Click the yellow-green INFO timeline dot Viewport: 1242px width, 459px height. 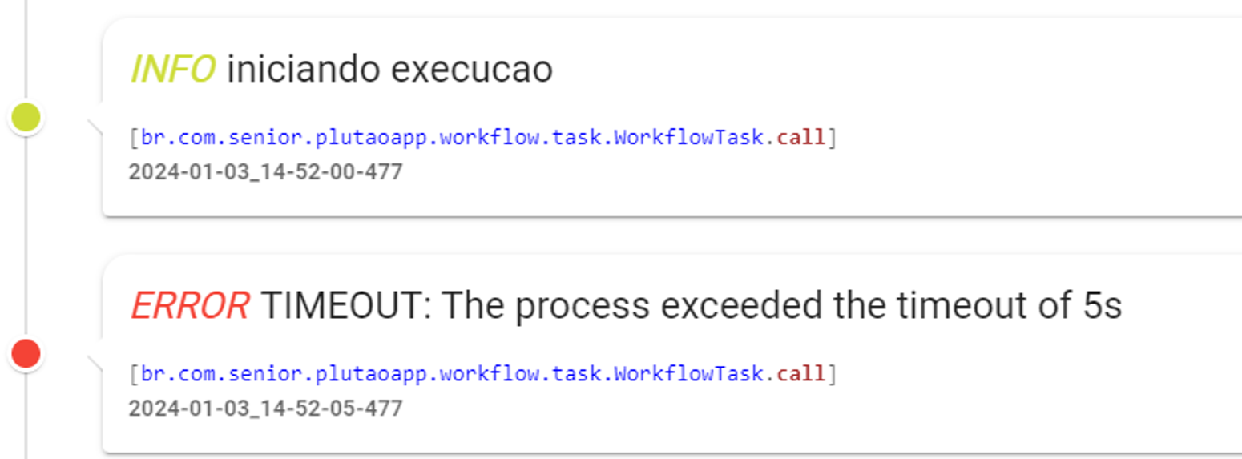click(26, 118)
